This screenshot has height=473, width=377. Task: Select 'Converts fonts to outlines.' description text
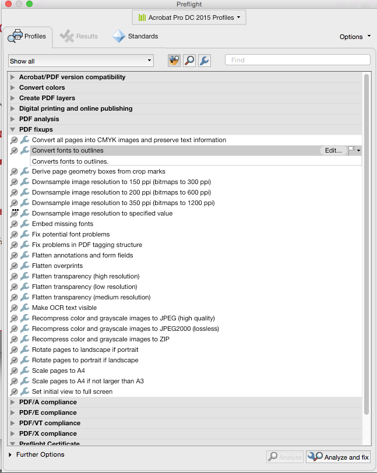[70, 161]
